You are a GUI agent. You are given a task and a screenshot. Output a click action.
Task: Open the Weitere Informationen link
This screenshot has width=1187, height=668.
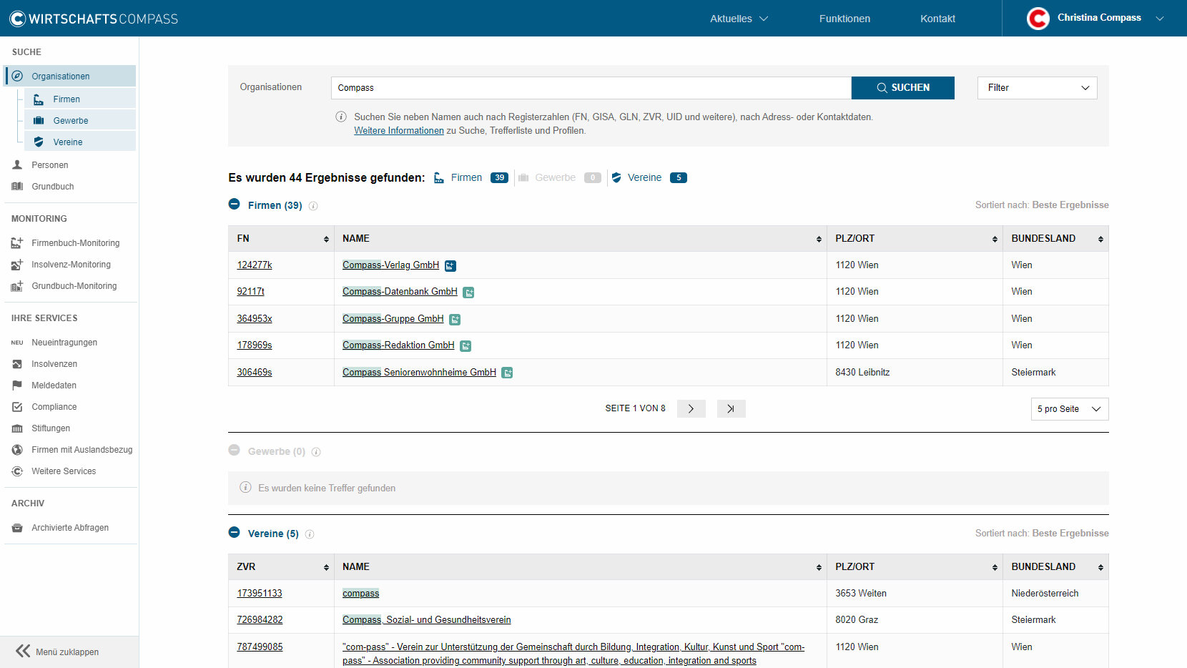[399, 131]
